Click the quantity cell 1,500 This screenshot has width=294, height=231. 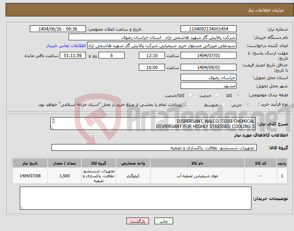click(x=65, y=176)
